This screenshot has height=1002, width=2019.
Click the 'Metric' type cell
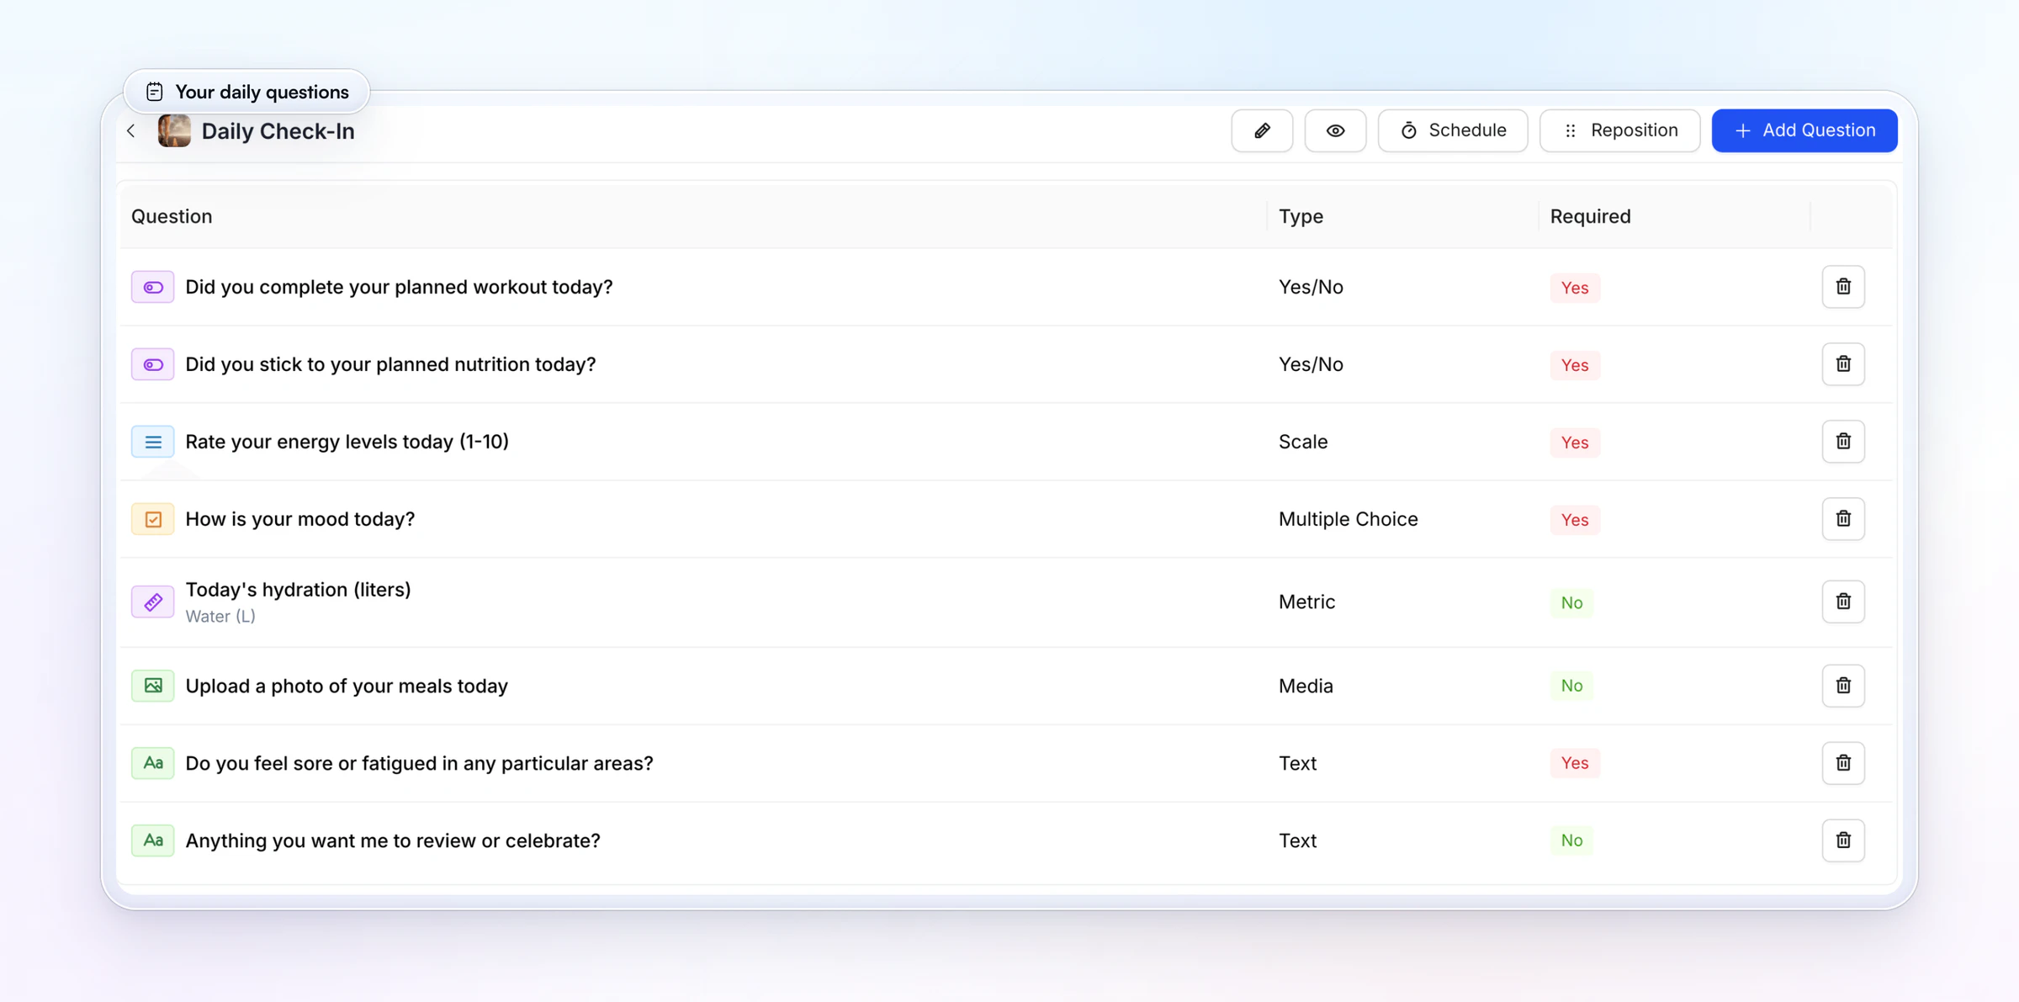coord(1306,602)
